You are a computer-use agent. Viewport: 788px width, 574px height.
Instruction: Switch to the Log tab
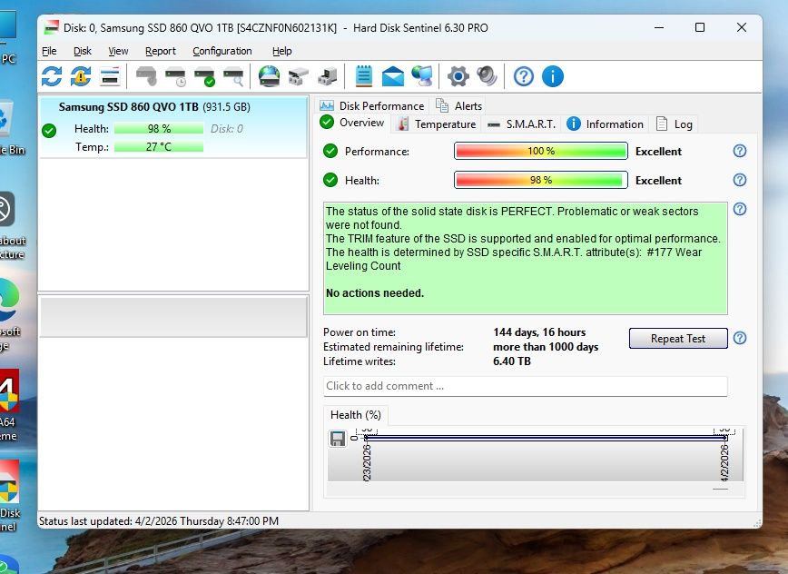coord(675,124)
